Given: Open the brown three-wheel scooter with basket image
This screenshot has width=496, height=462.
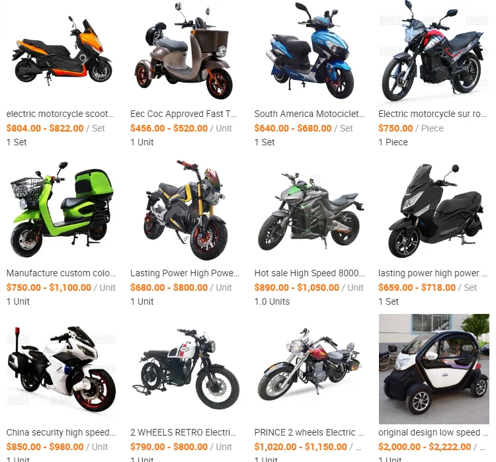Looking at the screenshot, I should tap(186, 51).
